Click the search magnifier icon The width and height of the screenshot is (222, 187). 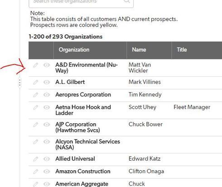click(127, 1)
